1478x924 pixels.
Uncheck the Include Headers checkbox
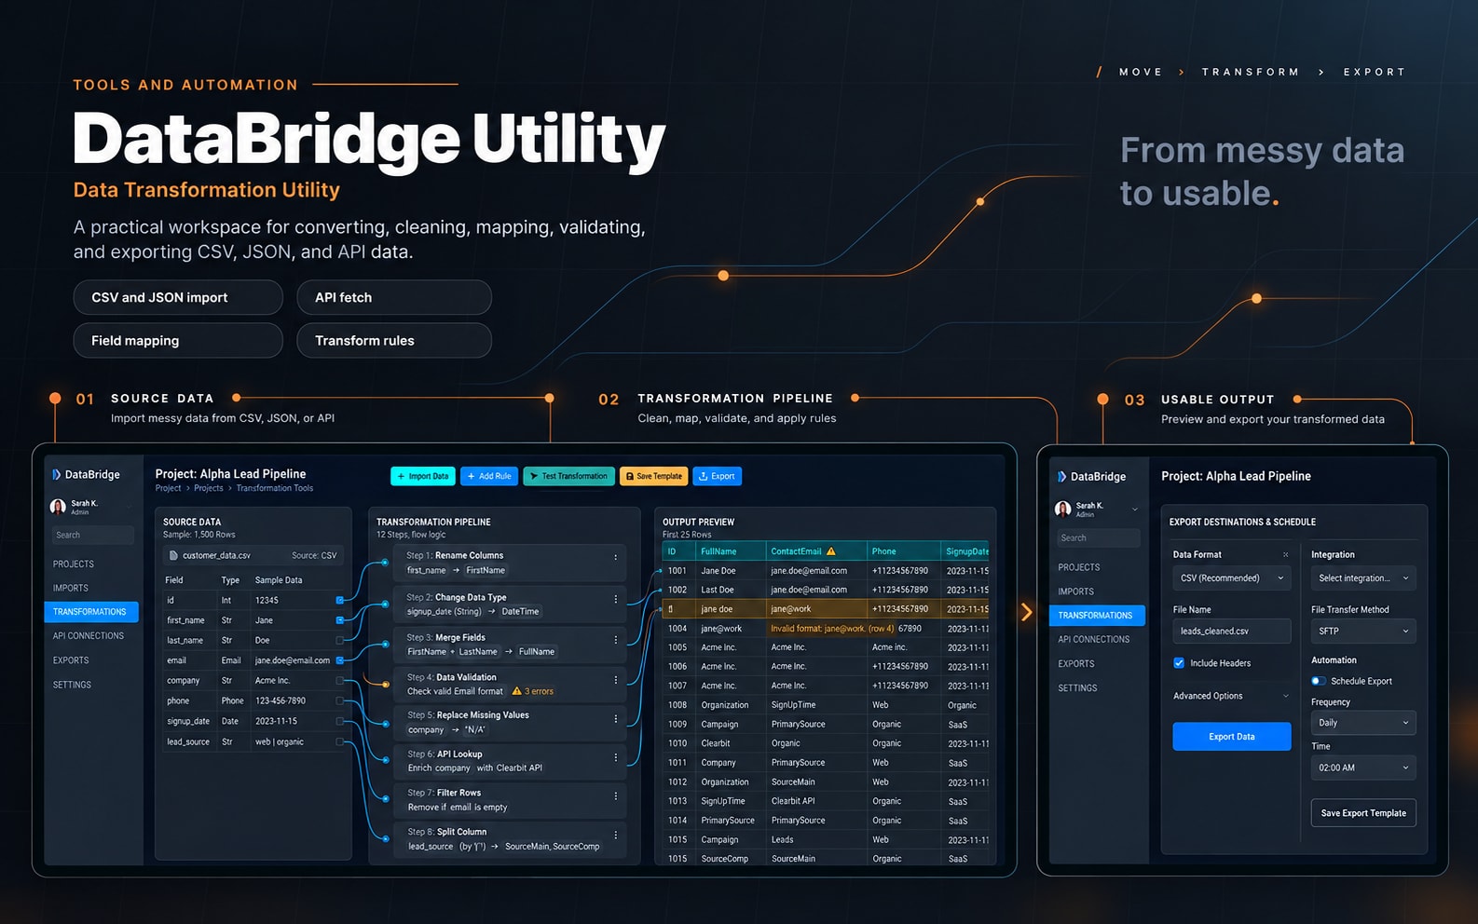pos(1179,663)
